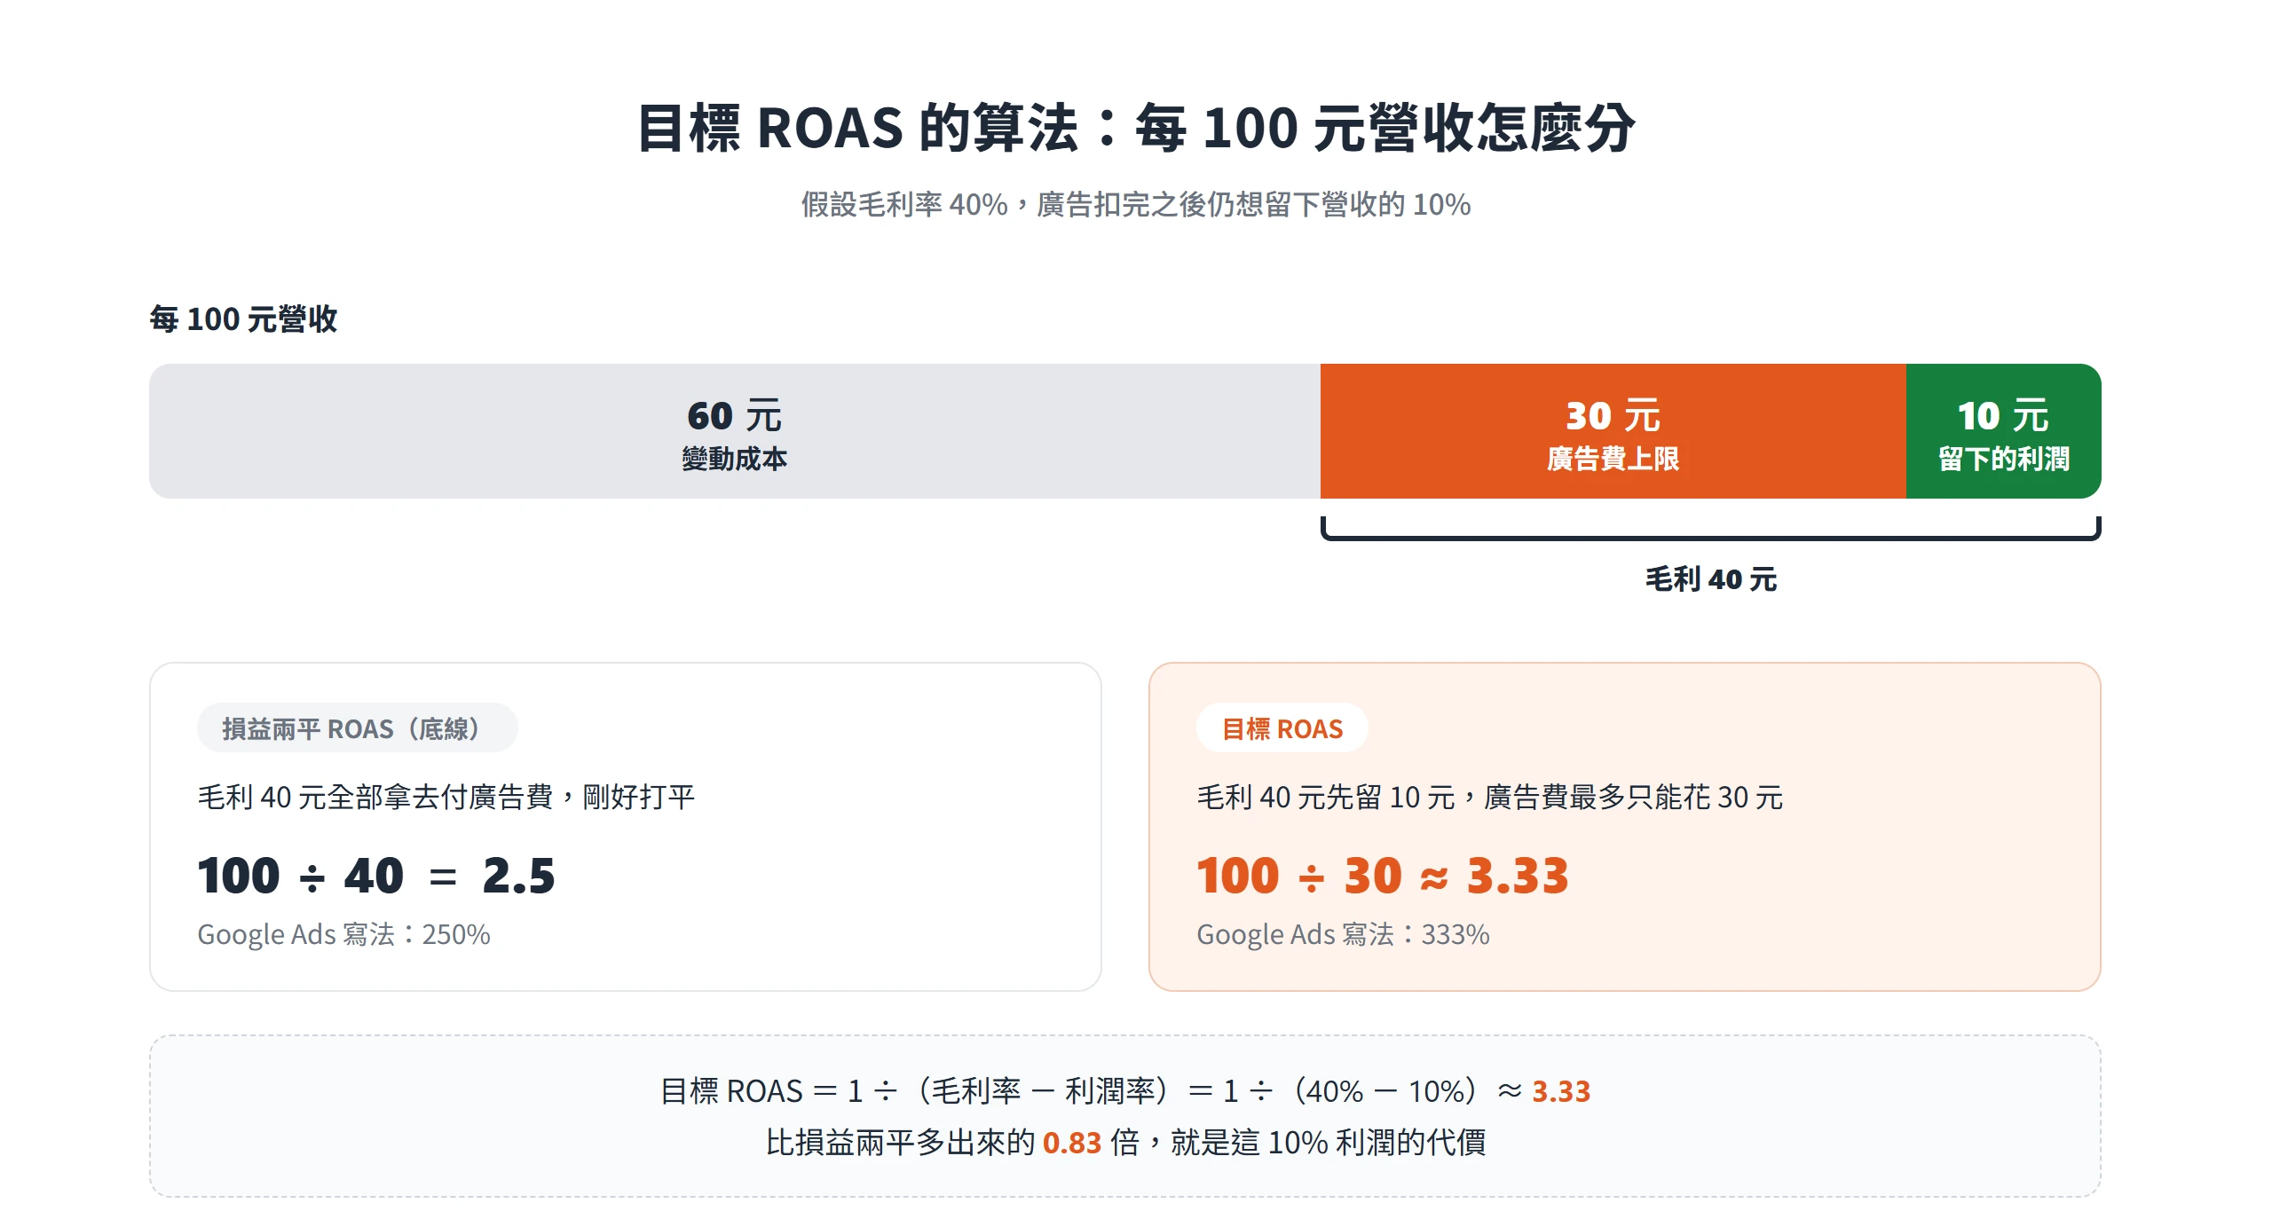Image resolution: width=2272 pixels, height=1219 pixels.
Task: Click the formula line 目標 ROAS ＝ 1 ÷（毛利率 － 利潤率）
Action: click(1125, 1090)
